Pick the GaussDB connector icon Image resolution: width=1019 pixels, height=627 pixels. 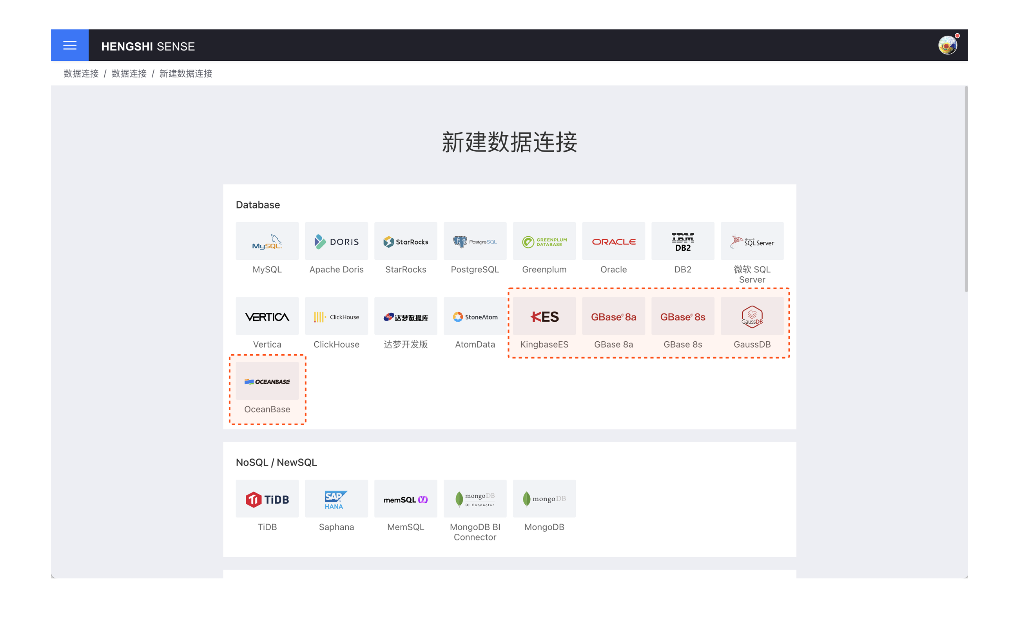coord(752,316)
